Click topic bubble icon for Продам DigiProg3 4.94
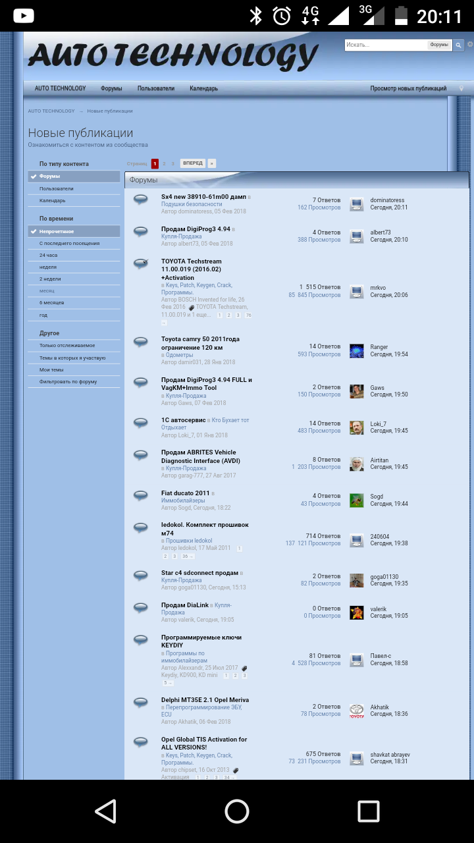 (140, 231)
